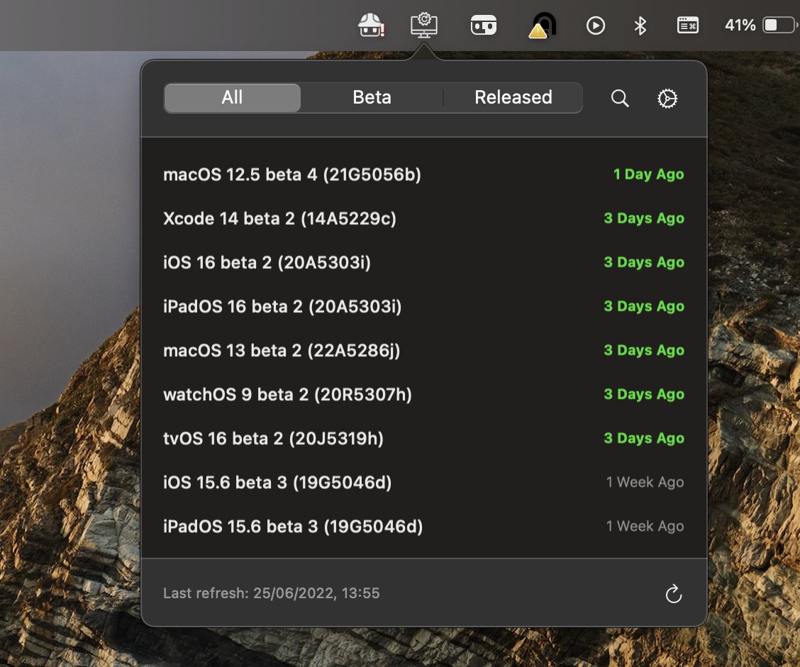
Task: Click '3 Days Ago' beside watchOS 9 beta 2
Action: (x=644, y=395)
